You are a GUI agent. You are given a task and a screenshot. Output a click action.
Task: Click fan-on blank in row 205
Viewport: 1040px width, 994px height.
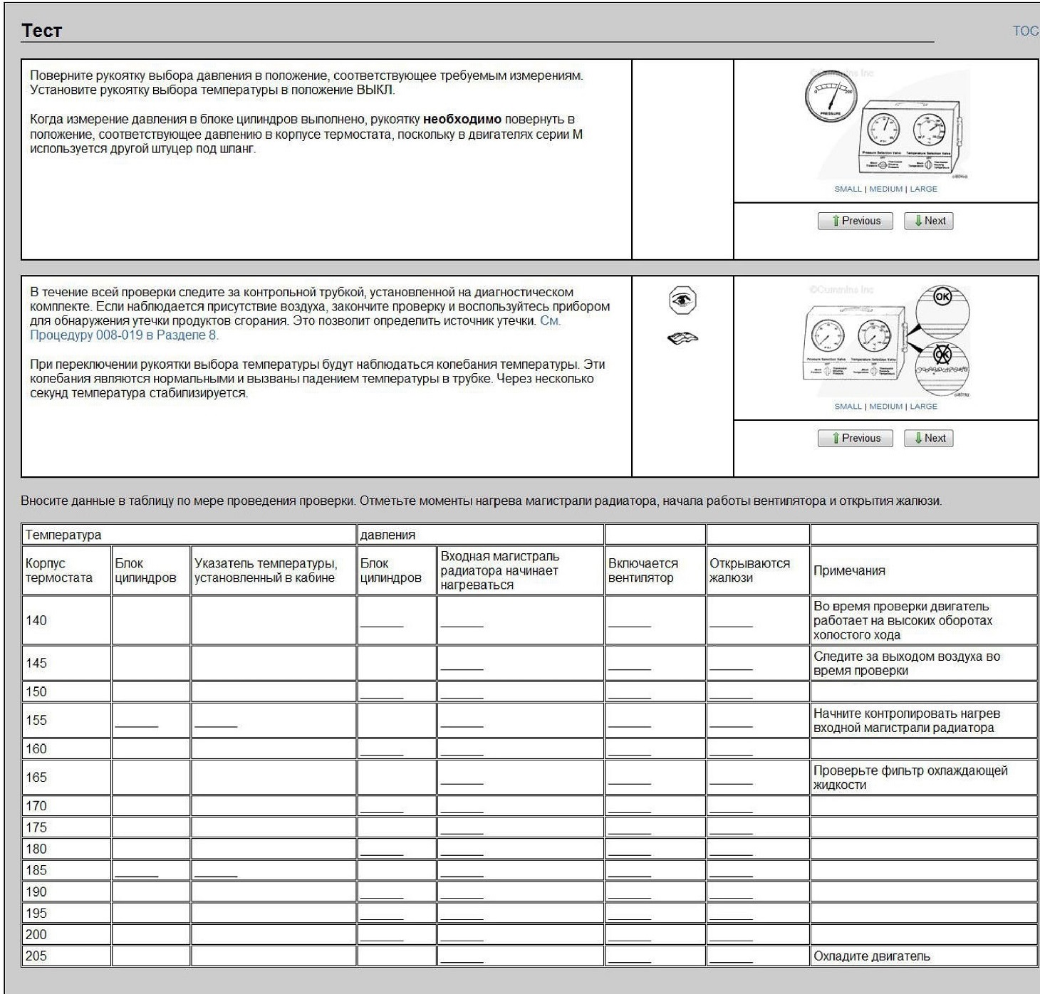pos(630,958)
